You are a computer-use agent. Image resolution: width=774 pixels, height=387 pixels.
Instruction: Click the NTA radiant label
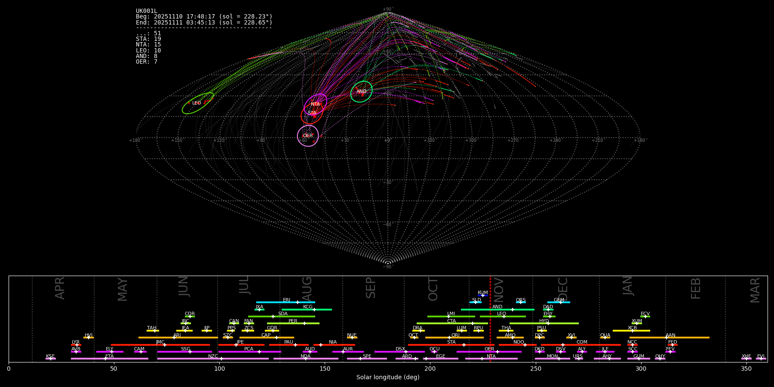pyautogui.click(x=315, y=104)
